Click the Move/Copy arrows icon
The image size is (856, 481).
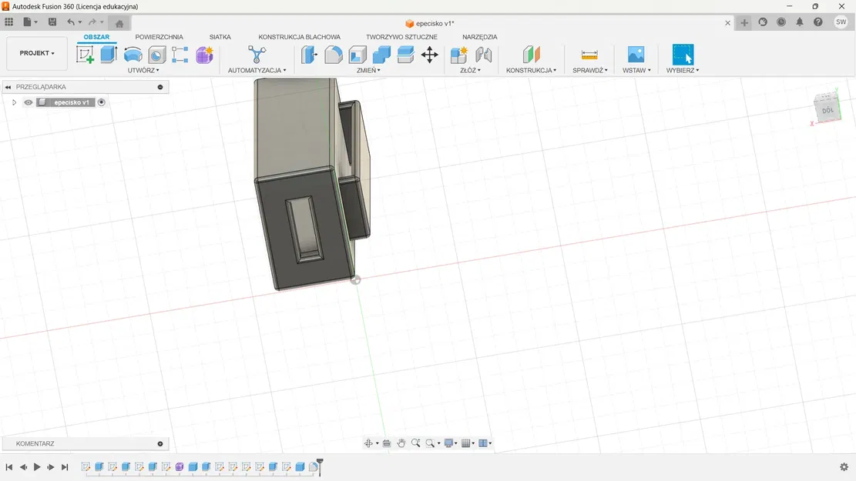429,55
